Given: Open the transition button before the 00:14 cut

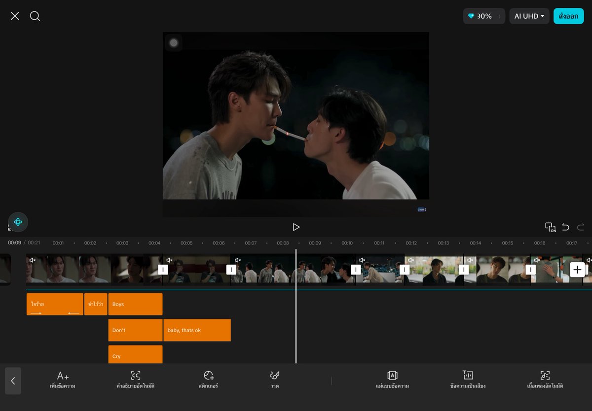Looking at the screenshot, I should point(464,270).
